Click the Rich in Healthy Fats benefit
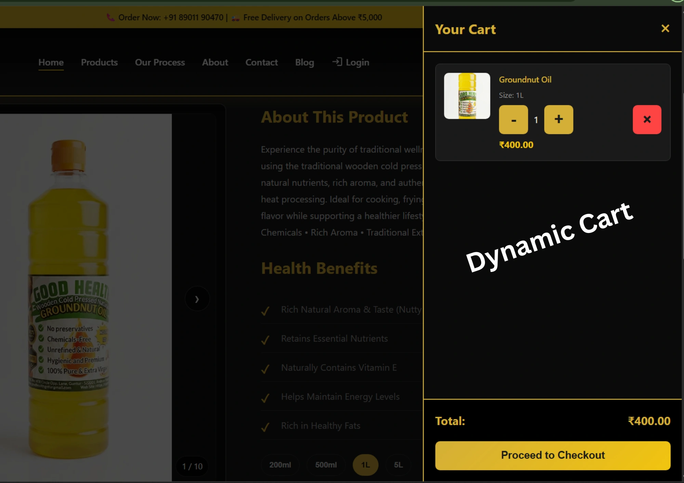Screen dimensions: 684x483 320,426
